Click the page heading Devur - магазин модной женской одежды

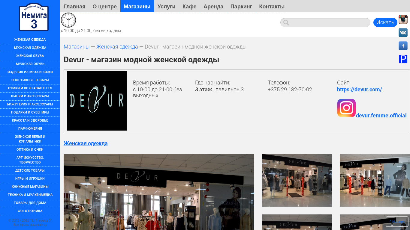click(141, 60)
